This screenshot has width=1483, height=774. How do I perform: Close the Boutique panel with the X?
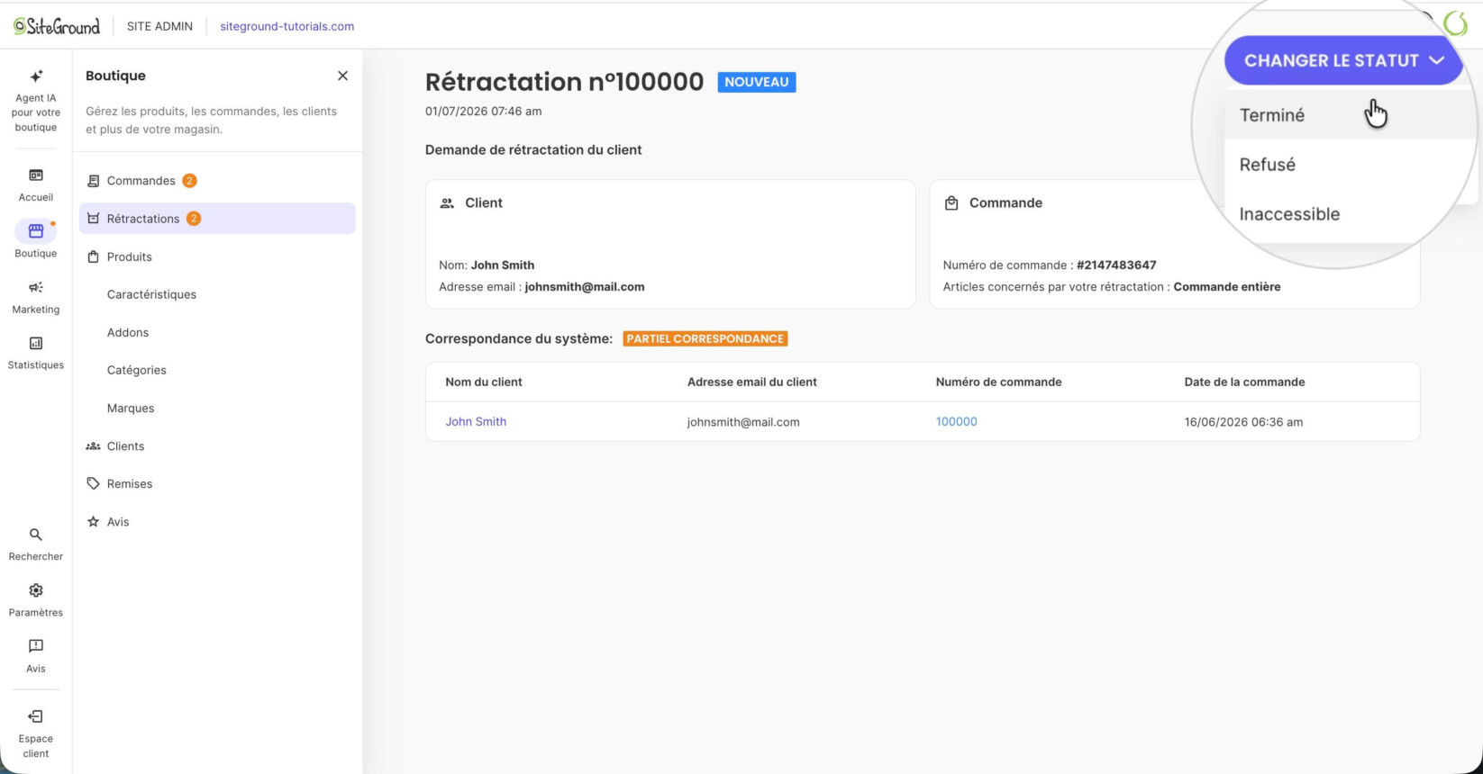point(342,76)
